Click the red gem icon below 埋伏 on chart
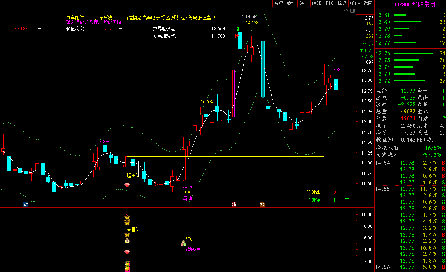This screenshot has width=446, height=272. [127, 185]
